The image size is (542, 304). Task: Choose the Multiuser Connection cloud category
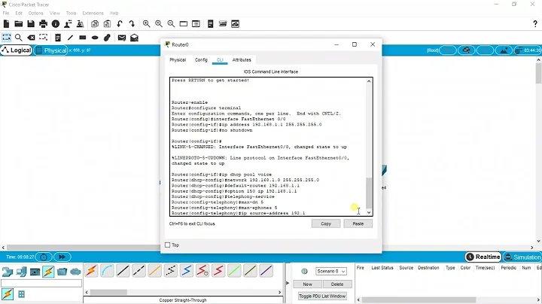(75, 272)
